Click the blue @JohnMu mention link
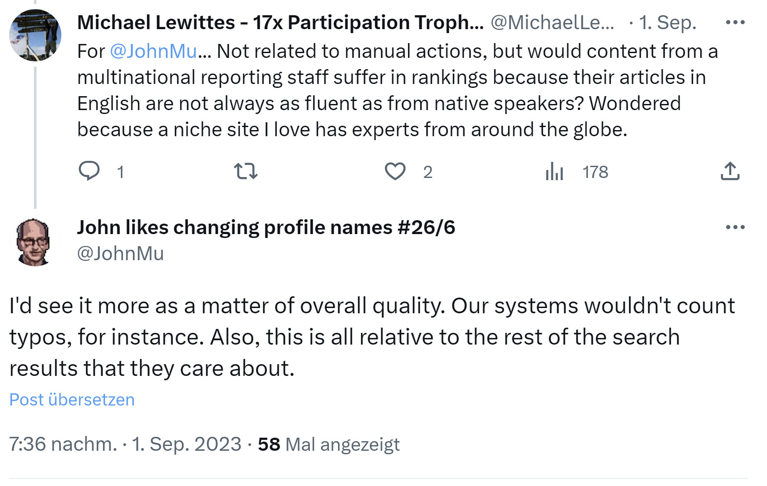 pos(153,51)
